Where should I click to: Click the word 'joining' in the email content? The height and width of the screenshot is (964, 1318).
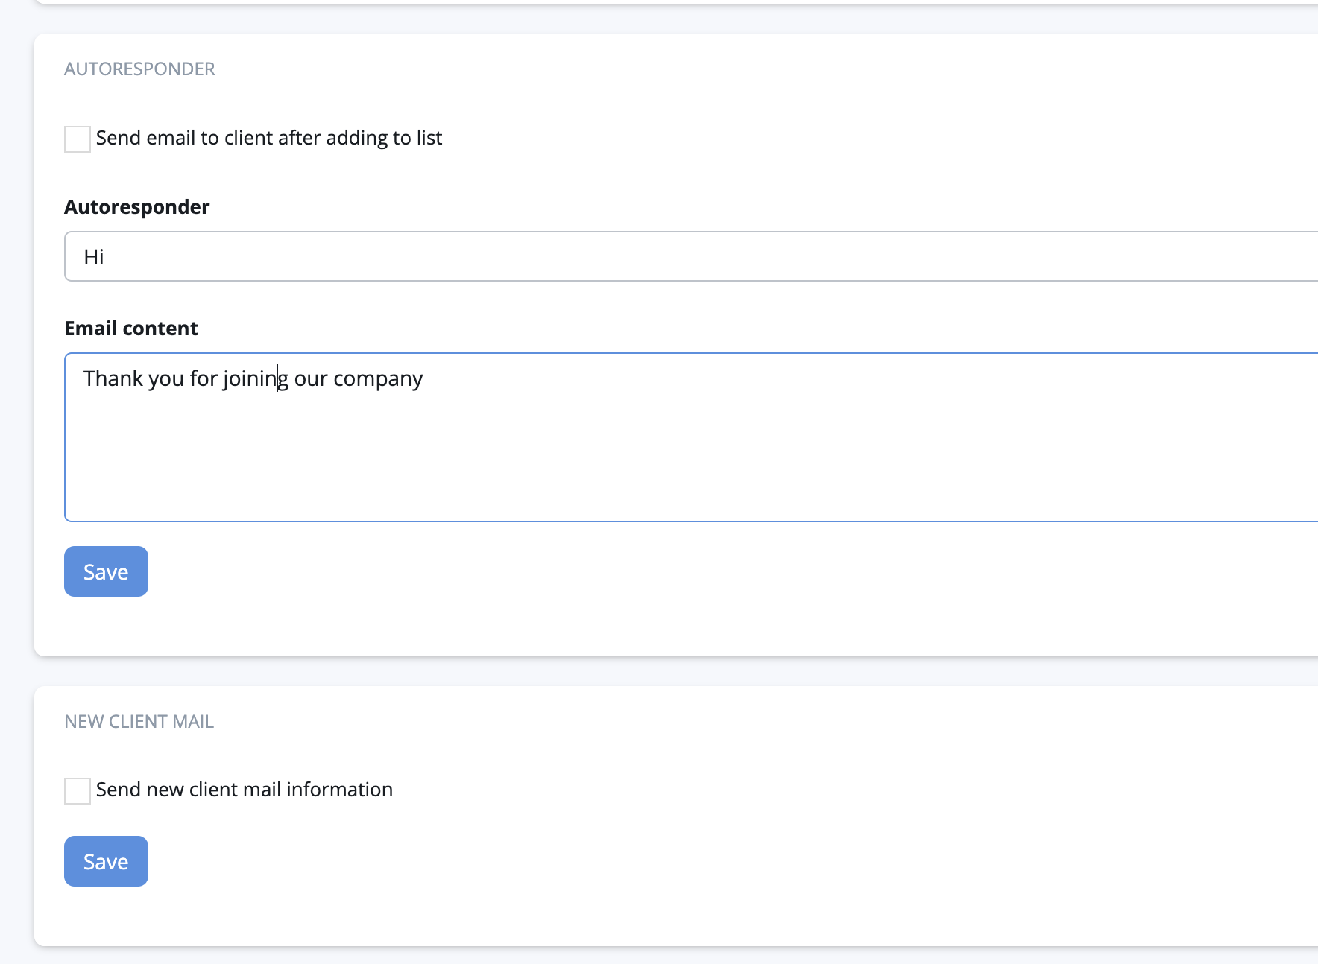pyautogui.click(x=255, y=379)
